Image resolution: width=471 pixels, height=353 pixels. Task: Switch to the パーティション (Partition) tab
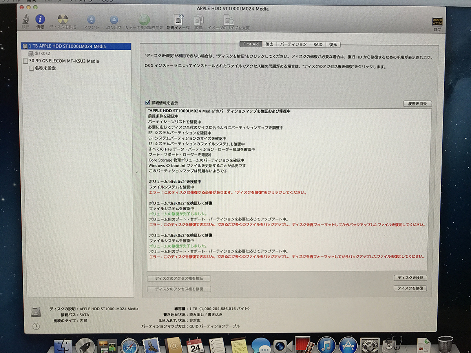(x=293, y=44)
